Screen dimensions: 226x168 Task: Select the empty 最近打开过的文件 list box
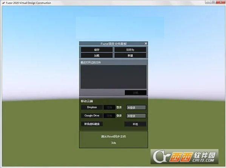[x=114, y=77]
